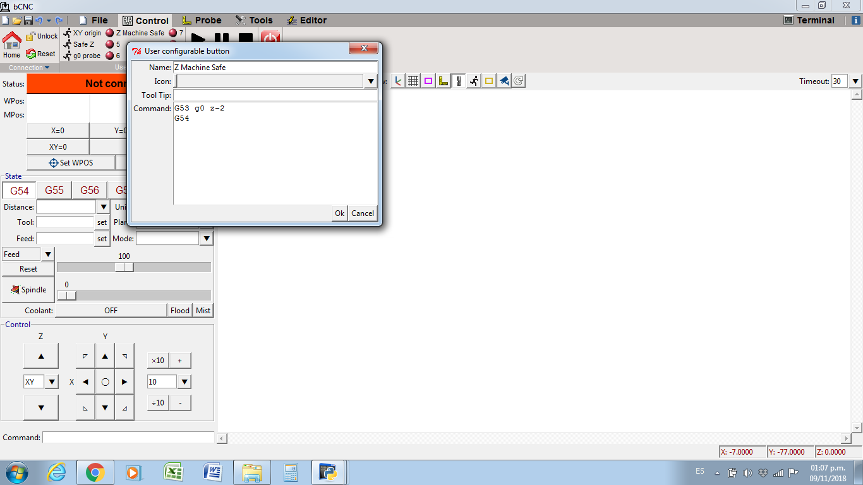Screen dimensions: 863x485
Task: Click Ok in User configurable button dialog
Action: (x=339, y=213)
